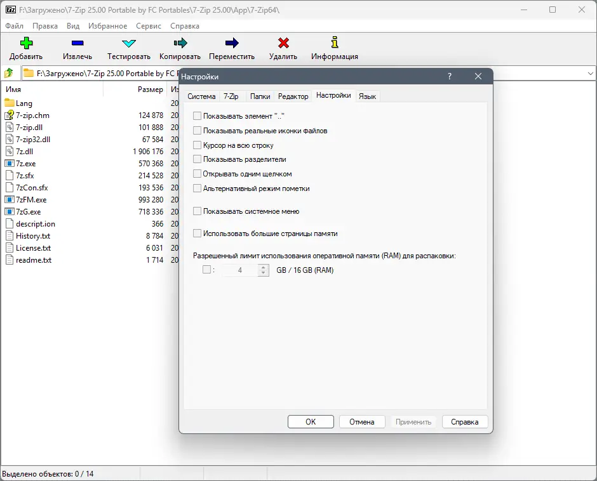Click the red Удалить cross icon

[283, 43]
